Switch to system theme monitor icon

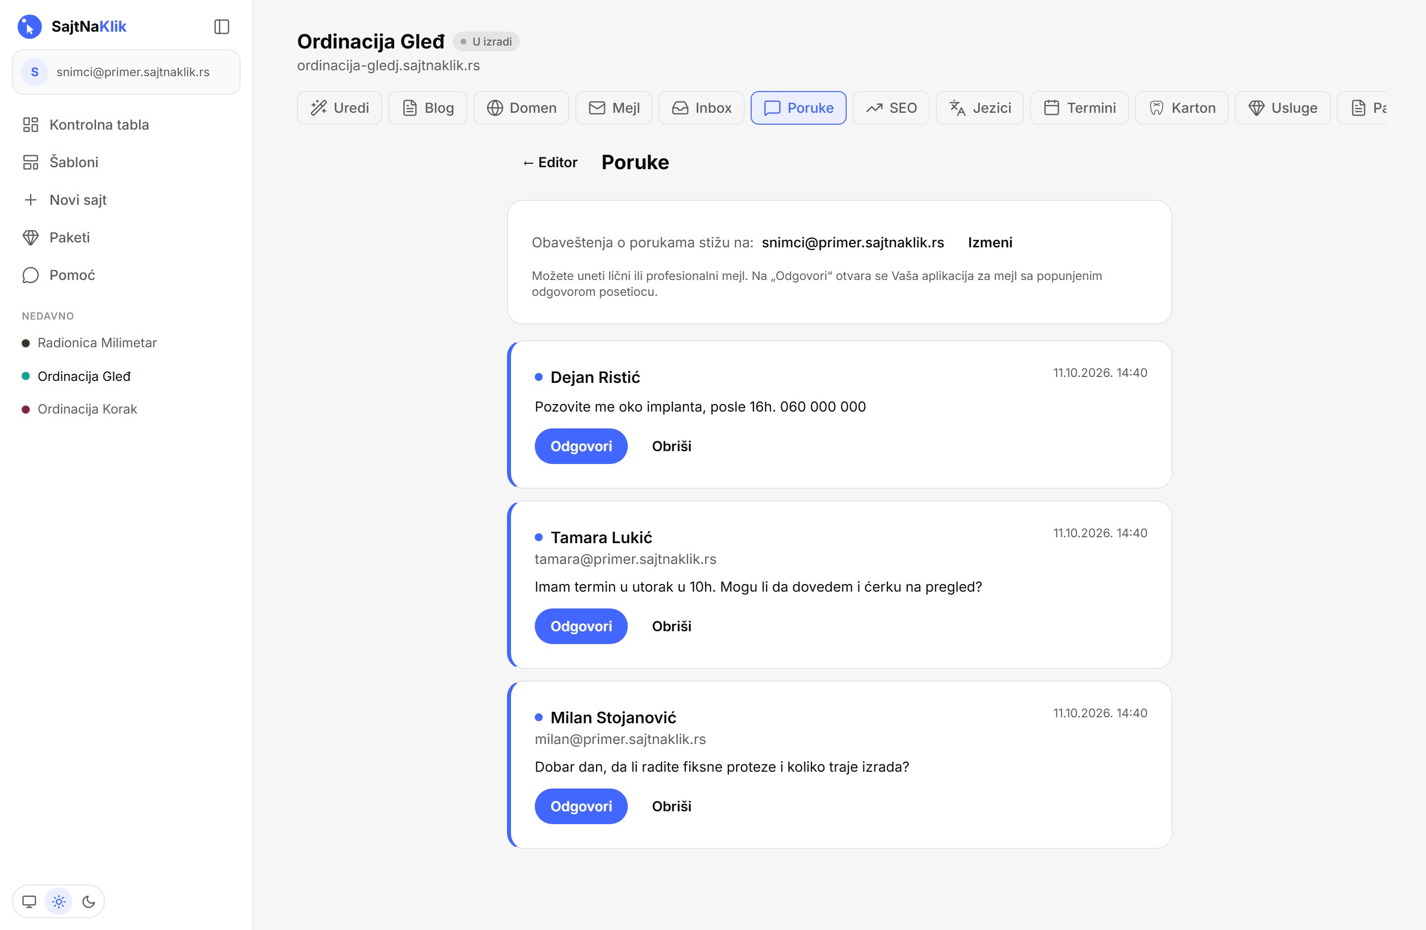tap(29, 901)
